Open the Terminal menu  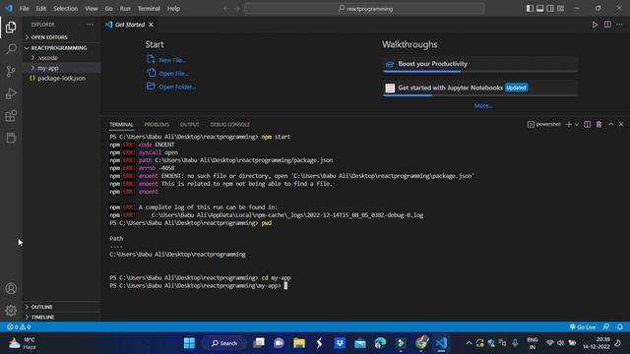coord(149,9)
